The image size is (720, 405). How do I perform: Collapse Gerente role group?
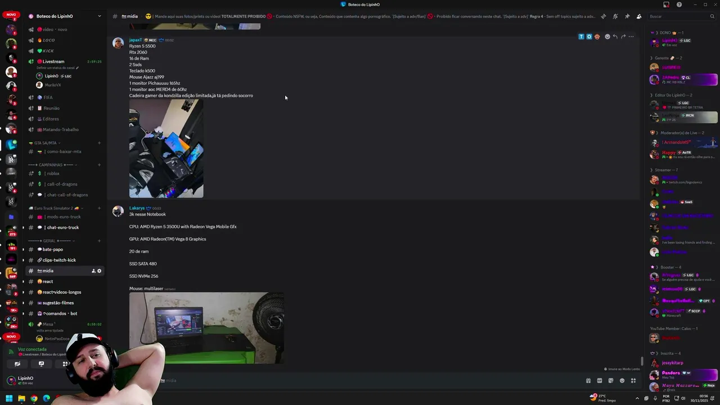666,58
